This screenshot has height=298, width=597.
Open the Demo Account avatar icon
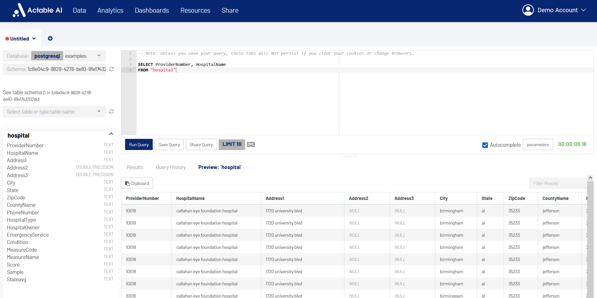coord(528,10)
